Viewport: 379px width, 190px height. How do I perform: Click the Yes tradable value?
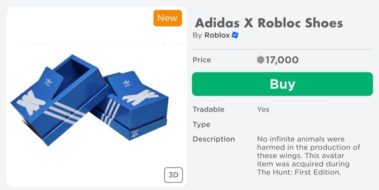(263, 109)
